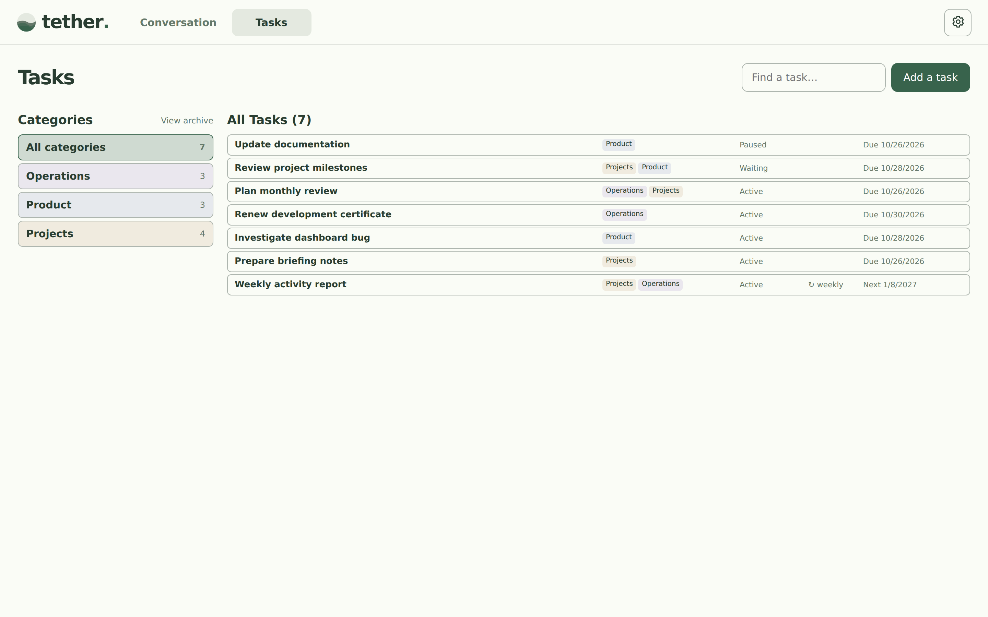
Task: Click the Operations tag on Renew development certificate
Action: (624, 214)
